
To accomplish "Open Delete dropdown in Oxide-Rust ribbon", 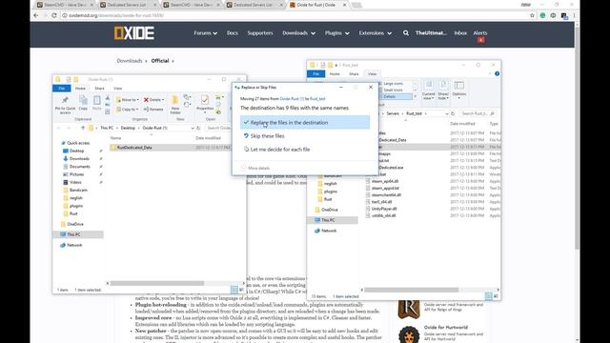I will pos(153,100).
